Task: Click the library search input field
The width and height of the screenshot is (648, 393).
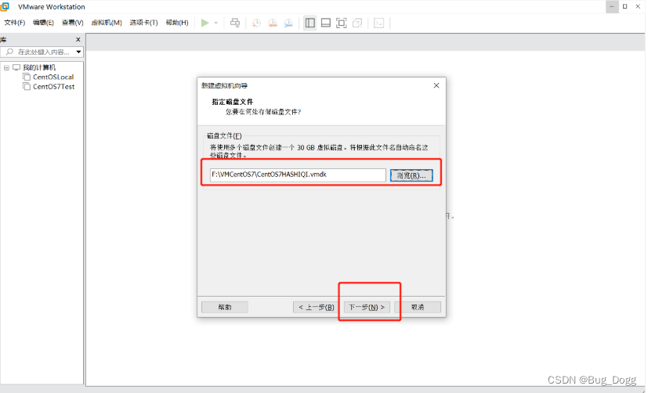Action: coord(42,52)
